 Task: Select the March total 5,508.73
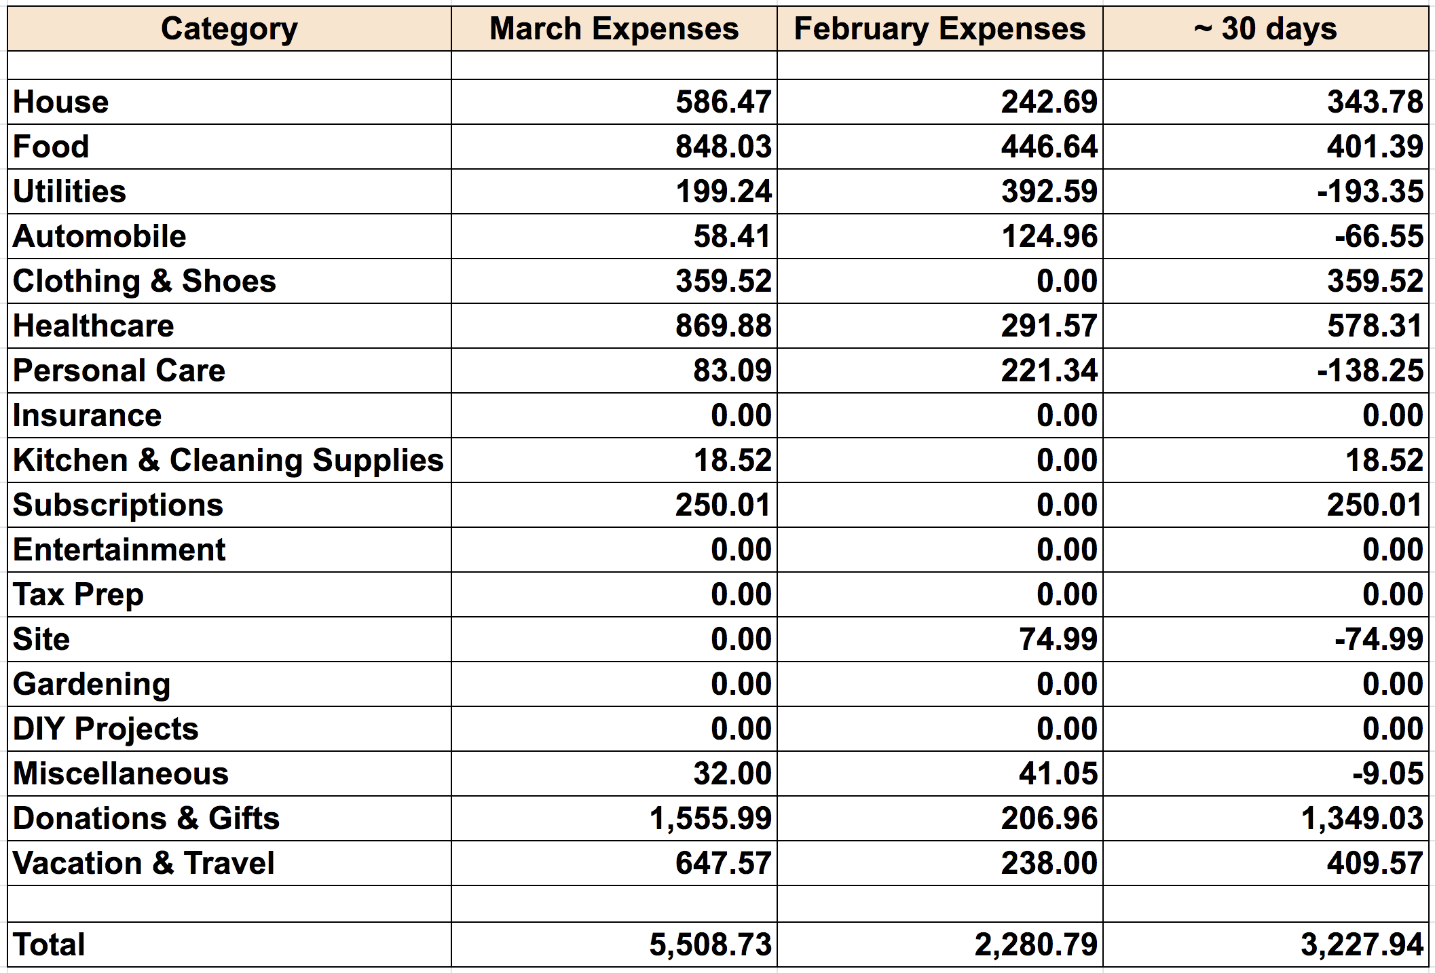(710, 945)
